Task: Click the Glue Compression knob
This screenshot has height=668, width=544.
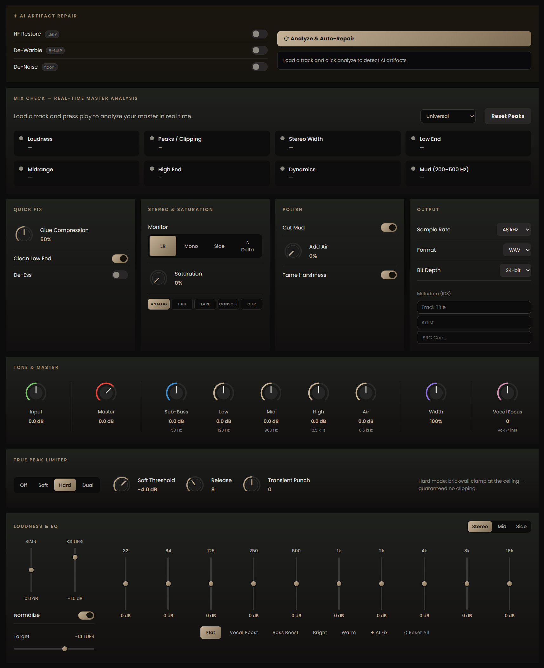Action: point(24,235)
